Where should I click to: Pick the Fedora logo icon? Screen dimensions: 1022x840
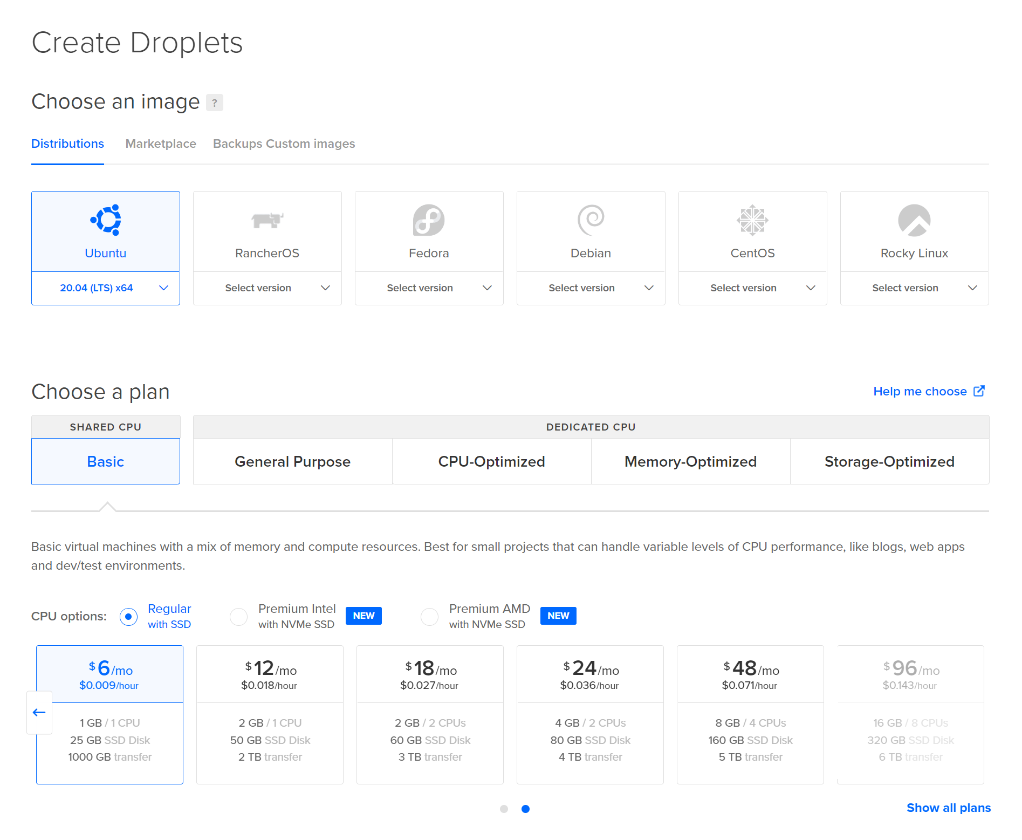click(429, 220)
